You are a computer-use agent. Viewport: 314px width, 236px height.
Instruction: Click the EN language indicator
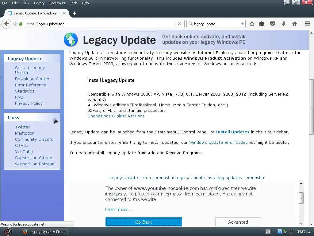[267, 232]
